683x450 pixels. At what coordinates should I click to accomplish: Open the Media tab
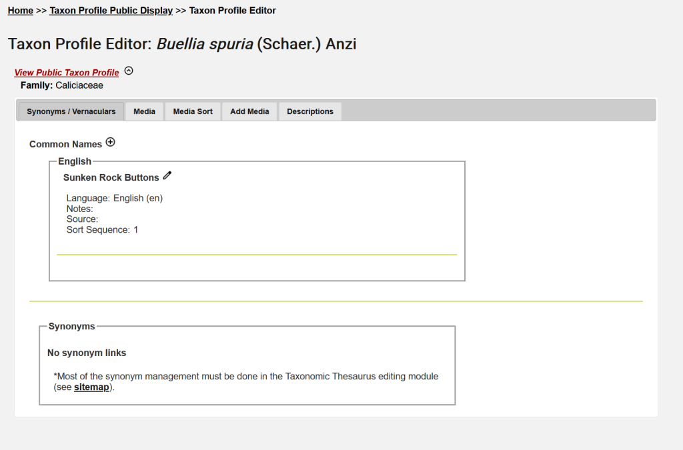coord(144,111)
